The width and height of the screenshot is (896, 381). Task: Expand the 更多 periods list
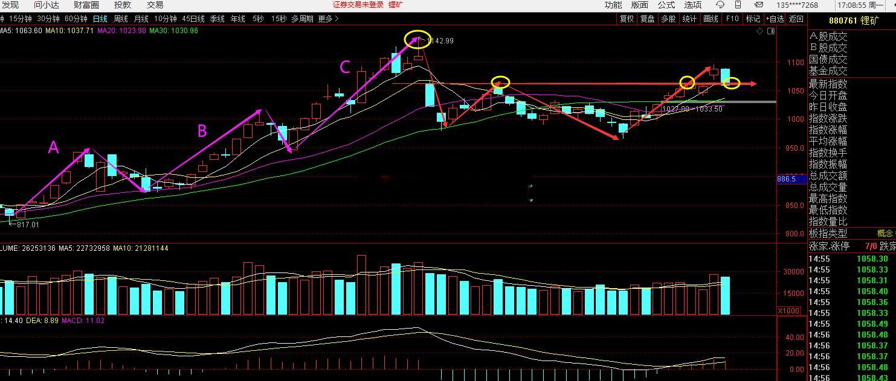point(328,19)
